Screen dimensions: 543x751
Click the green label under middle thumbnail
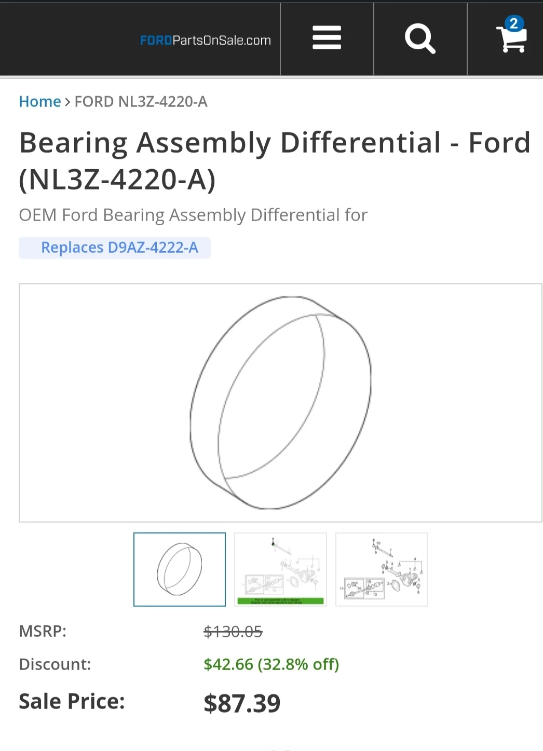[x=280, y=600]
